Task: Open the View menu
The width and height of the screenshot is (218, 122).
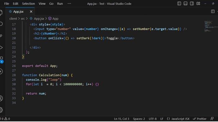Action: coord(42,4)
